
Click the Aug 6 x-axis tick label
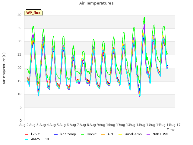(64, 125)
